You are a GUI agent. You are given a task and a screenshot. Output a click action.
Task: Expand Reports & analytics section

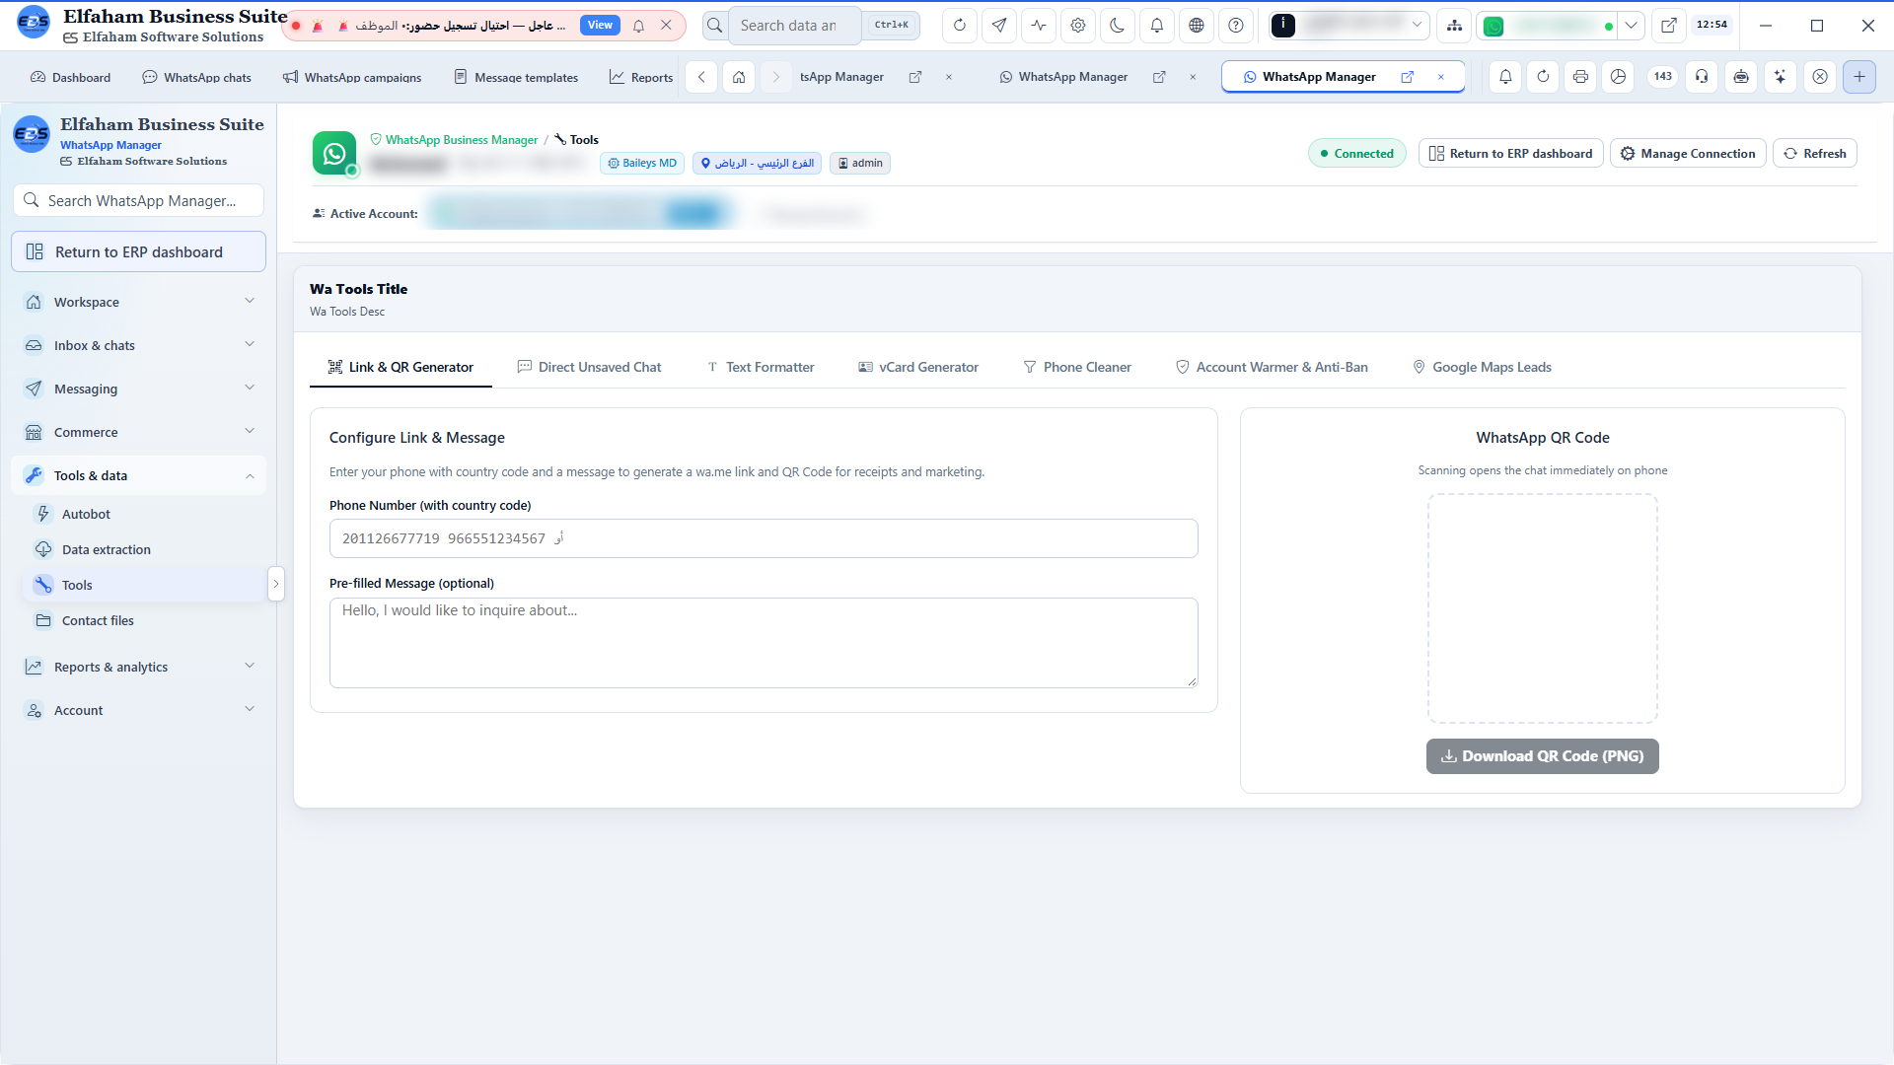tap(139, 667)
